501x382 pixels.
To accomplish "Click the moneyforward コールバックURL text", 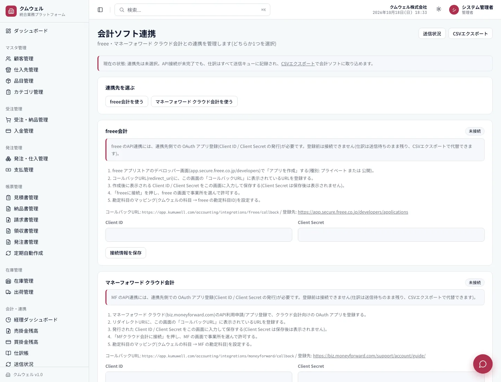I will (218, 356).
